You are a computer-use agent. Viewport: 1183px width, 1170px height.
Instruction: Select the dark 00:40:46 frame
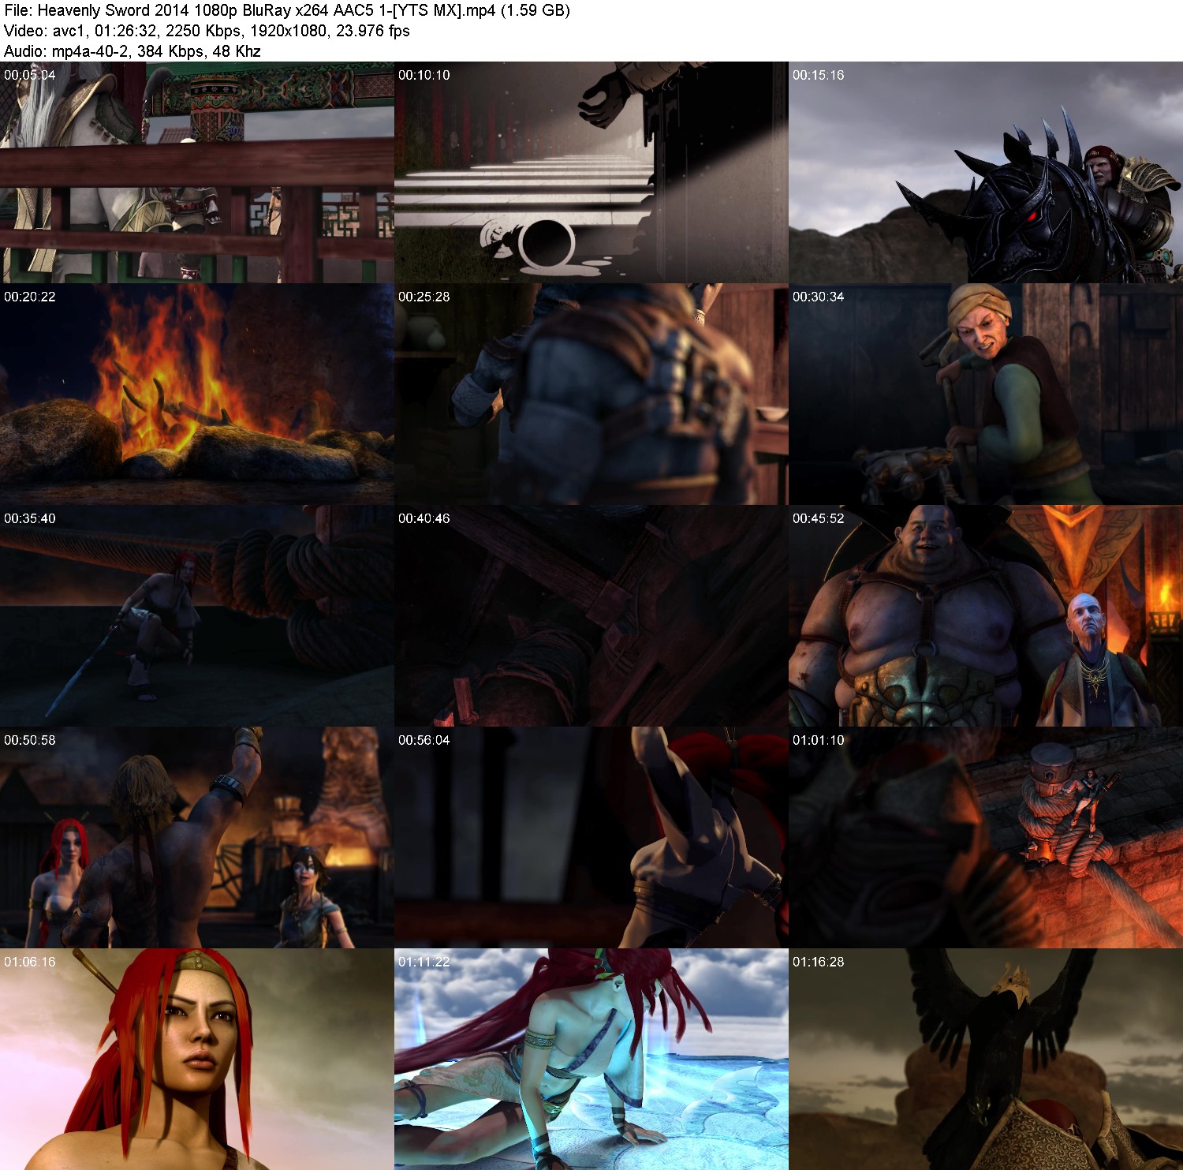[x=591, y=615]
